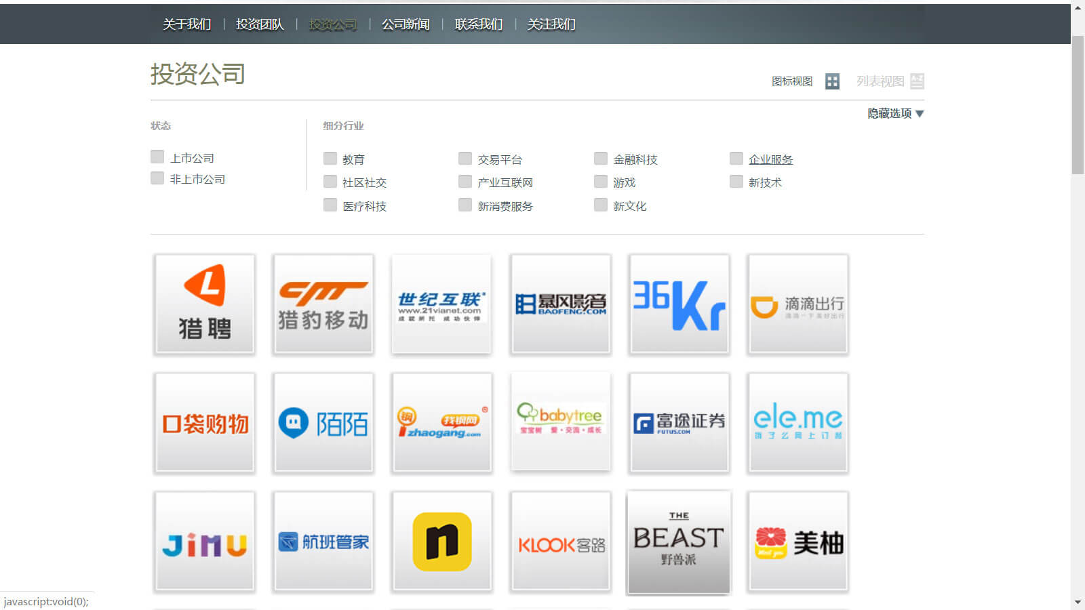This screenshot has width=1085, height=610.
Task: Click the vertical scrollbar thumb
Action: 1078,105
